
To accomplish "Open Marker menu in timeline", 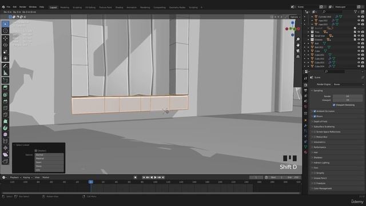I will coord(46,177).
